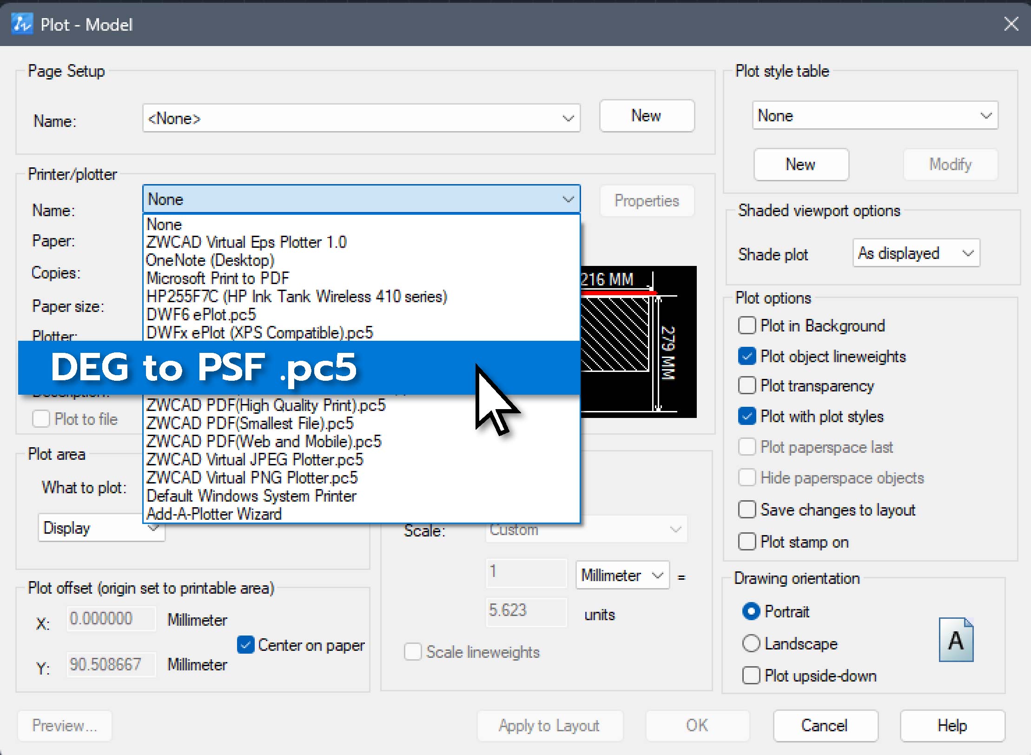Uncheck Center on paper
Image resolution: width=1031 pixels, height=755 pixels.
(x=245, y=645)
